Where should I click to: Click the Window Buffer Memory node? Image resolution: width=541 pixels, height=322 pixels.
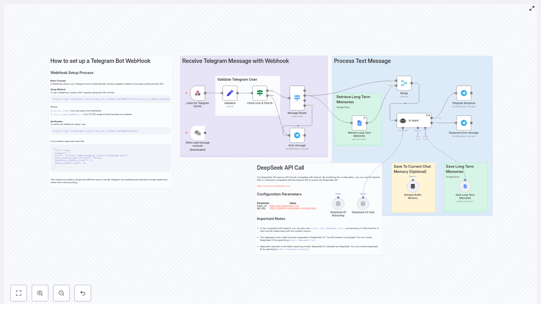(x=413, y=186)
